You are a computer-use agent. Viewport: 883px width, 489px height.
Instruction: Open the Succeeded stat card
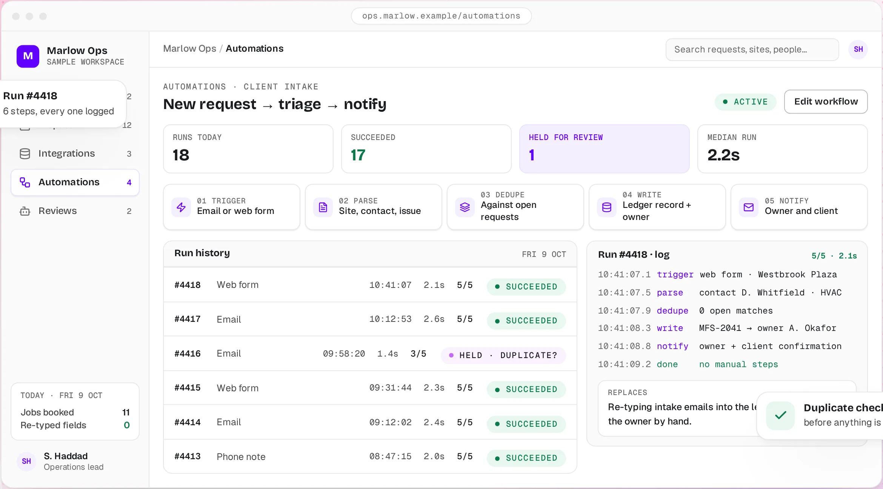coord(426,149)
